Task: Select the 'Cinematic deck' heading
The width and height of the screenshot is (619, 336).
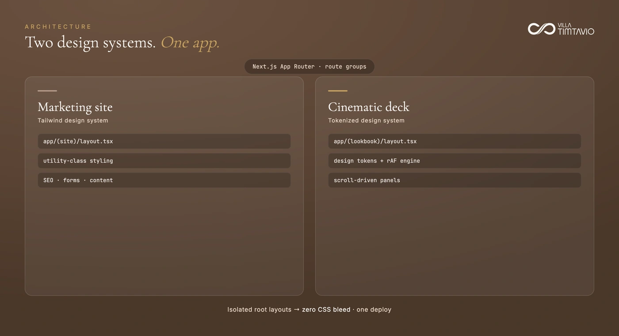Action: click(x=369, y=107)
